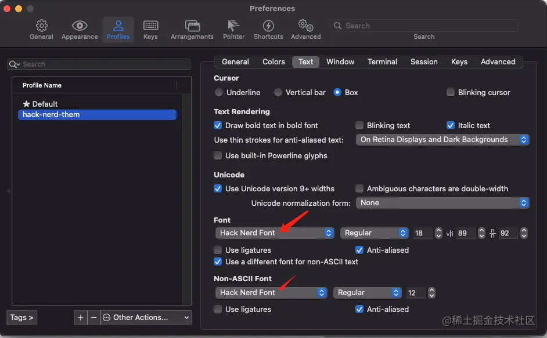This screenshot has width=547, height=338.
Task: Select Vertical bar cursor radio button
Action: point(278,92)
